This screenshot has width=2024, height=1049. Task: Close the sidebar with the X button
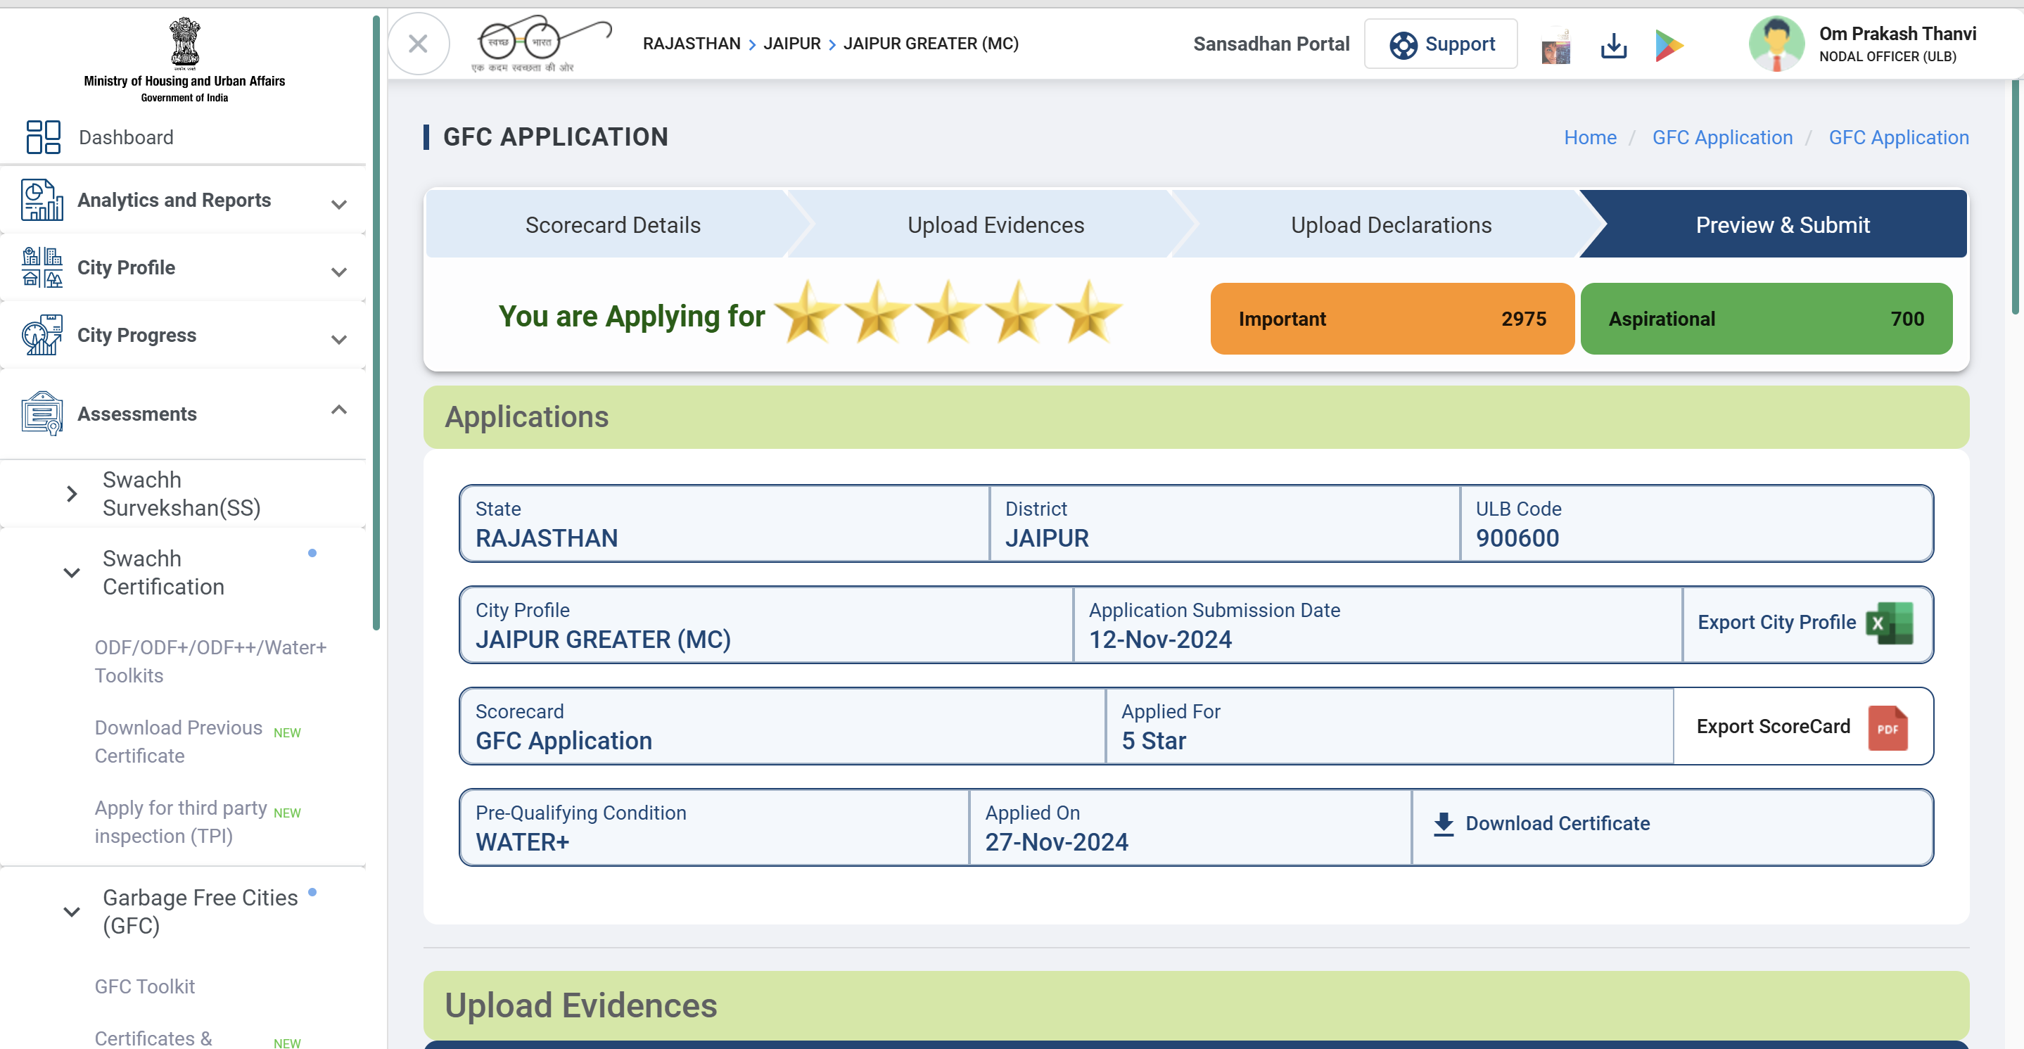418,44
